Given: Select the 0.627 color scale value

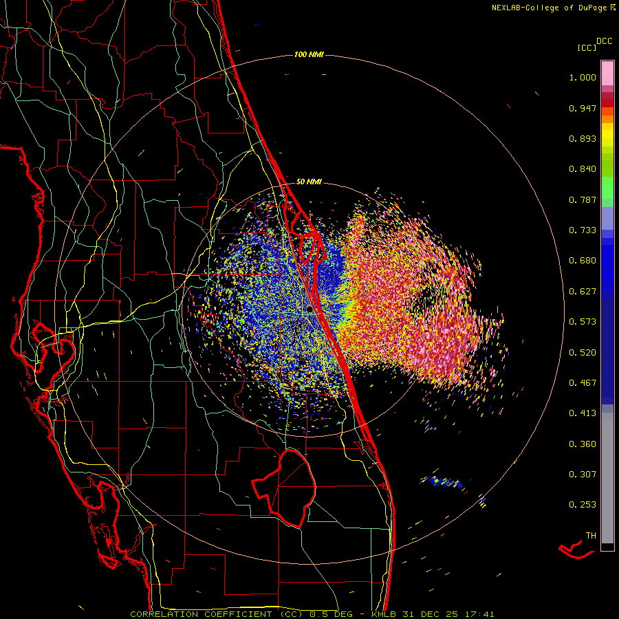Looking at the screenshot, I should coord(583,292).
